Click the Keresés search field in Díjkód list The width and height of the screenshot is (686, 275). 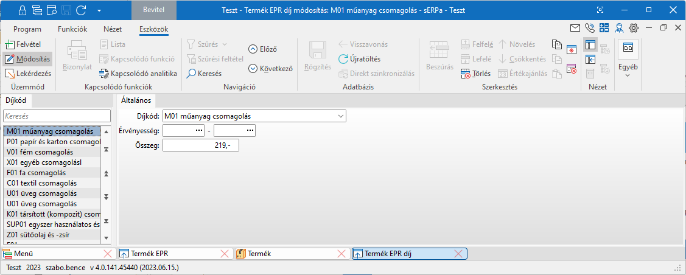(57, 116)
